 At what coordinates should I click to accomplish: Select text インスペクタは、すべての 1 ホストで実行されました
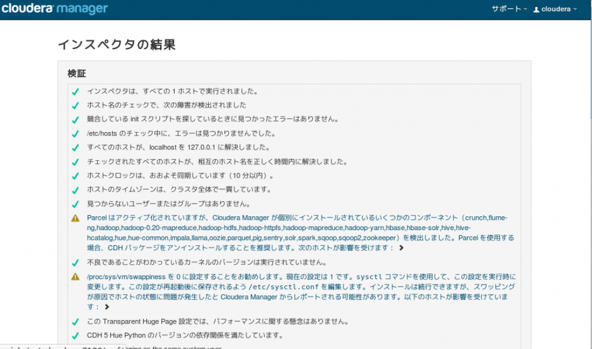tap(172, 91)
